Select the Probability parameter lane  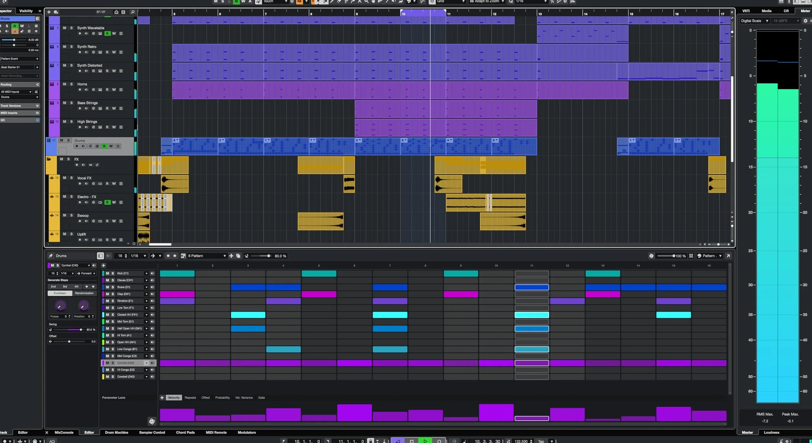[x=223, y=398]
